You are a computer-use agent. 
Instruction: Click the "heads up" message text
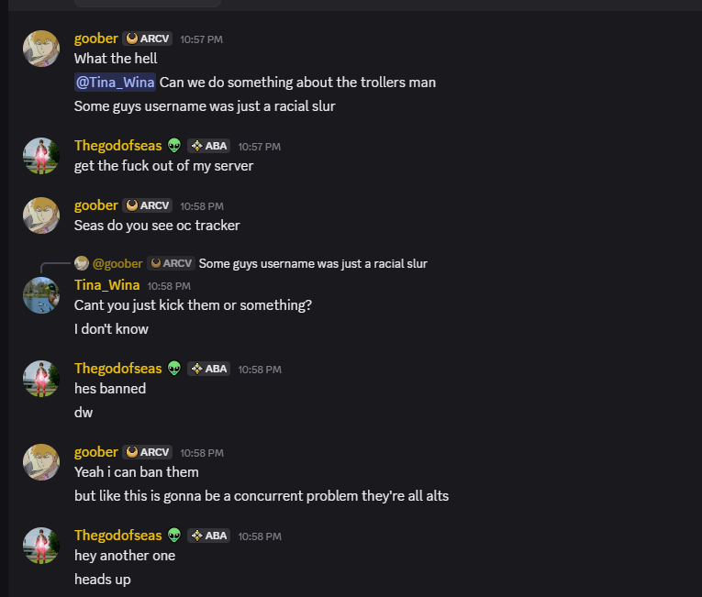click(x=102, y=580)
